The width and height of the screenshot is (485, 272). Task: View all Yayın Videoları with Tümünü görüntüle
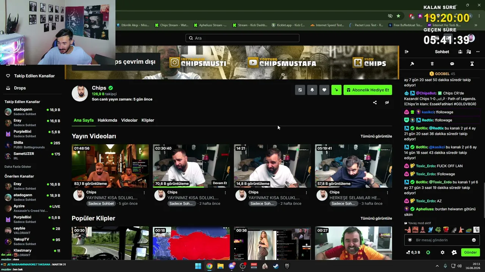point(376,136)
